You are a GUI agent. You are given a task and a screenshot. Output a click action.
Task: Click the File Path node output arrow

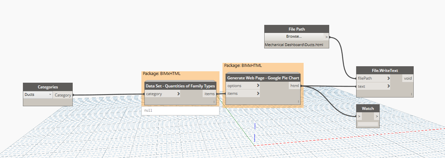pyautogui.click(x=327, y=37)
